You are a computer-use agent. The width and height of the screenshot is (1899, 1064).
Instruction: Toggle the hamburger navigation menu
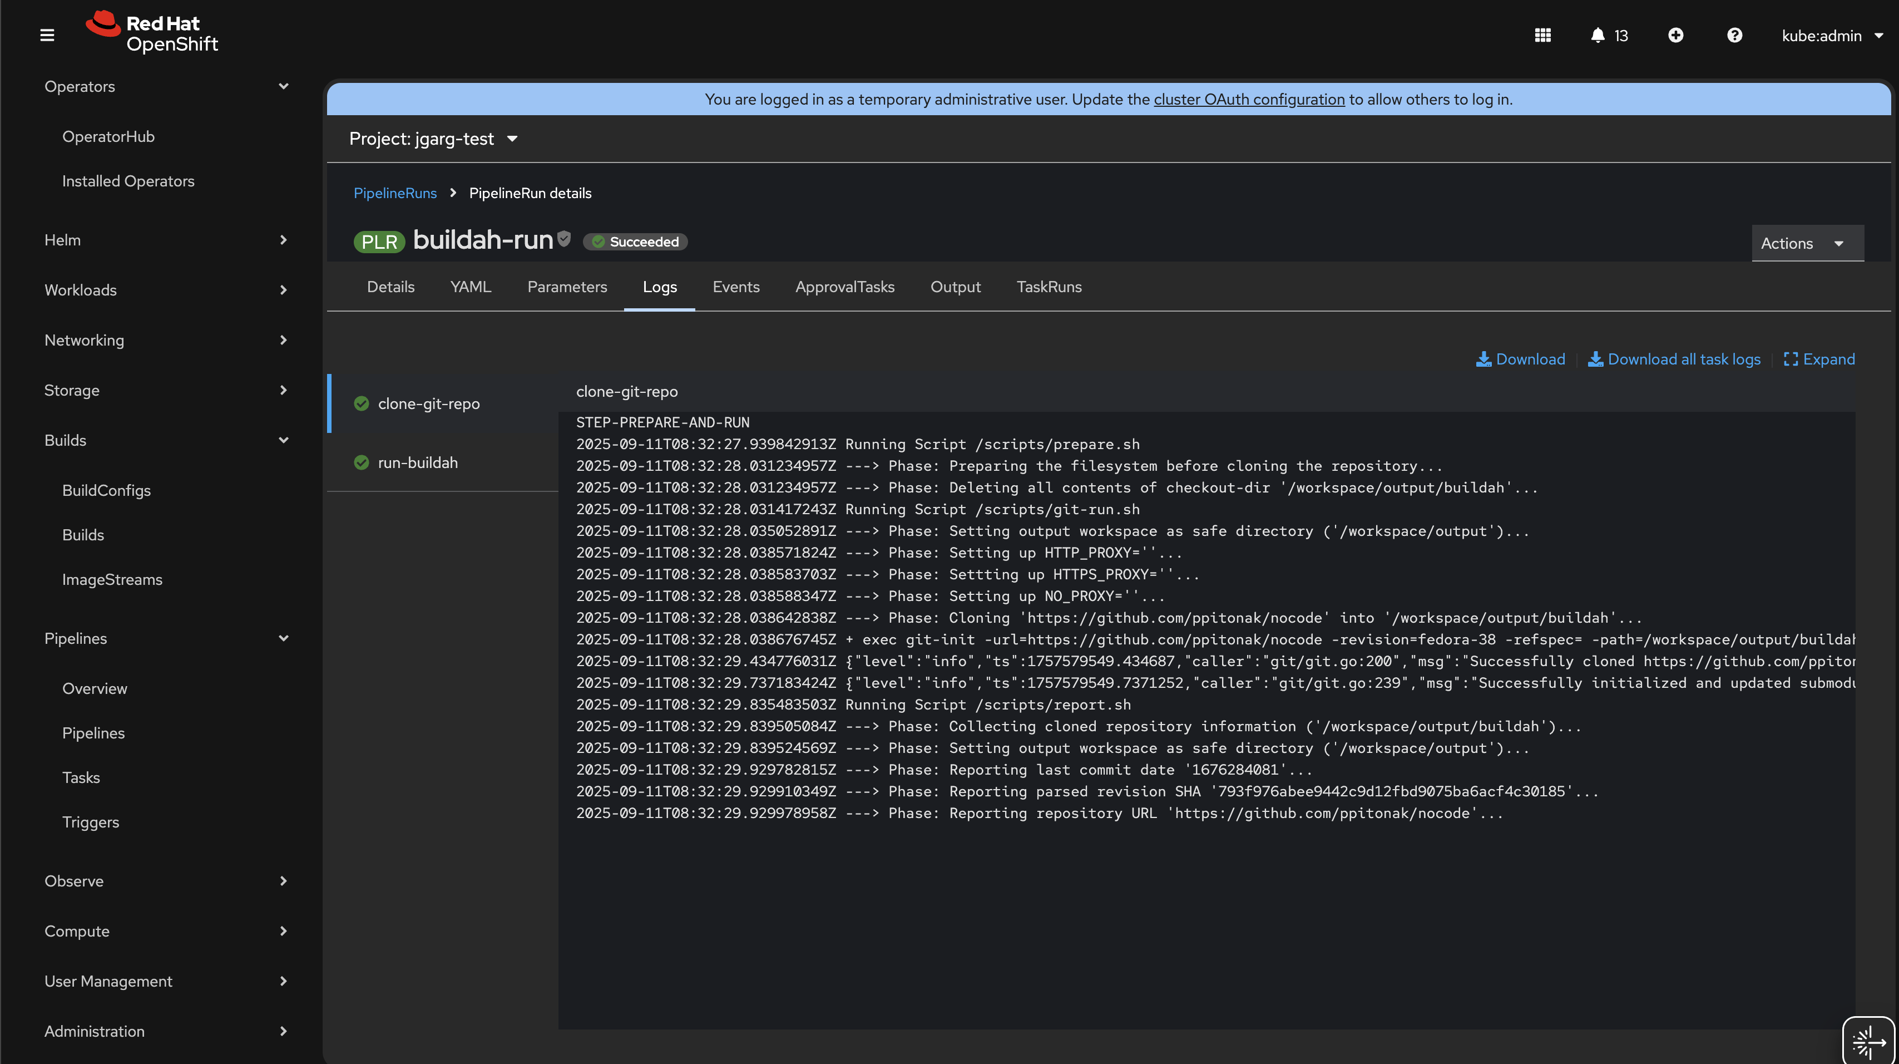(x=47, y=36)
